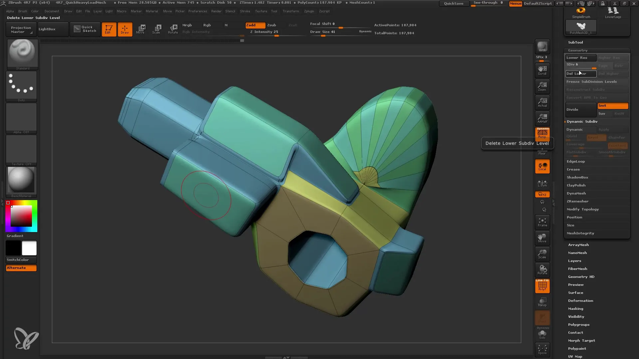Activate Edit mode button
The height and width of the screenshot is (359, 639).
[109, 29]
